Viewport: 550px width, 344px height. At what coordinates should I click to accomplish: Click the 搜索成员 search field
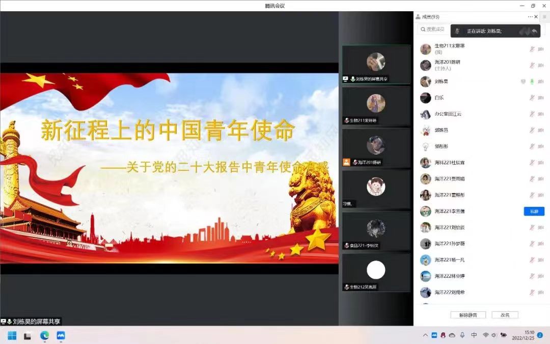(x=434, y=30)
